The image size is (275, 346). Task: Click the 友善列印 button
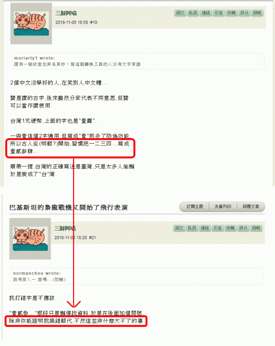223,207
